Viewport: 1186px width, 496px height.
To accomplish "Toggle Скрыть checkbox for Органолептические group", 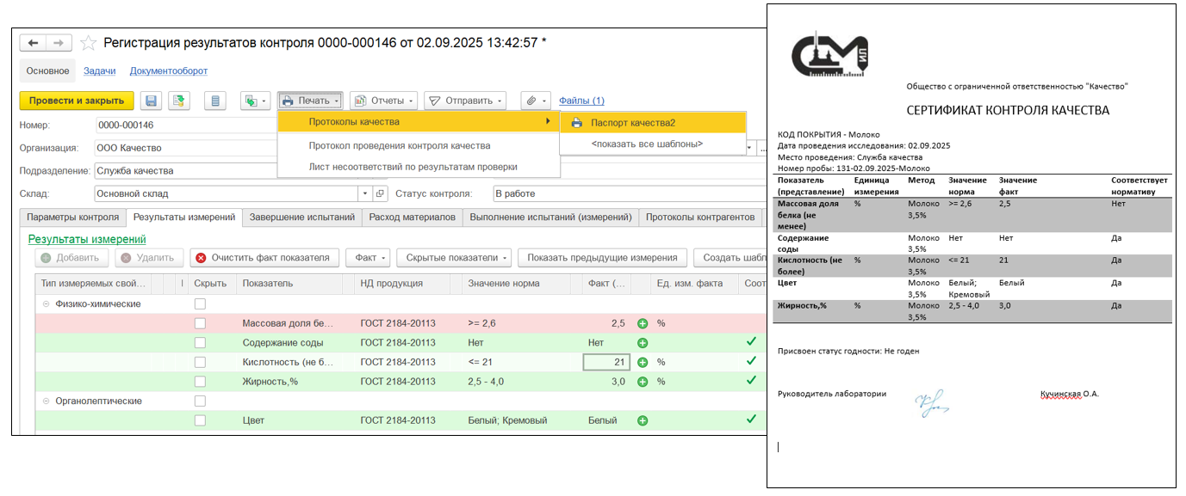I will point(201,401).
